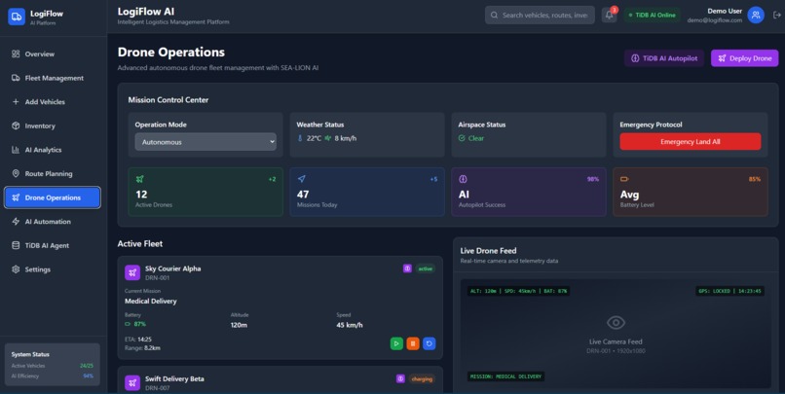Viewport: 785px width, 394px height.
Task: Click the check icon beside Clear airspace
Action: 462,138
